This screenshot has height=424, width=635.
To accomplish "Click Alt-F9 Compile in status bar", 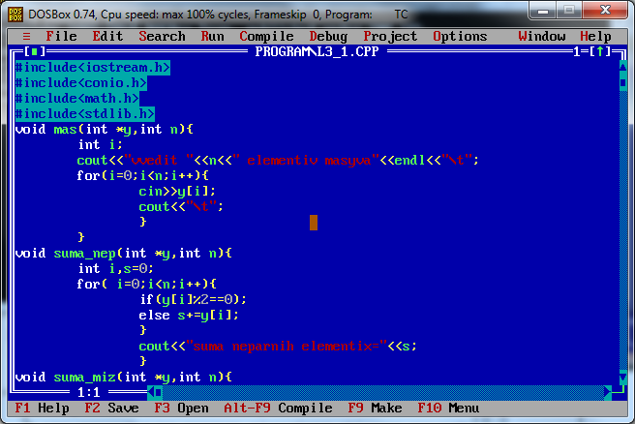I will point(278,408).
